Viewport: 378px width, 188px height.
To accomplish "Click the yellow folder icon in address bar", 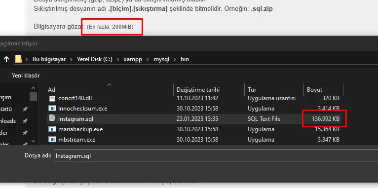I will [x=18, y=59].
